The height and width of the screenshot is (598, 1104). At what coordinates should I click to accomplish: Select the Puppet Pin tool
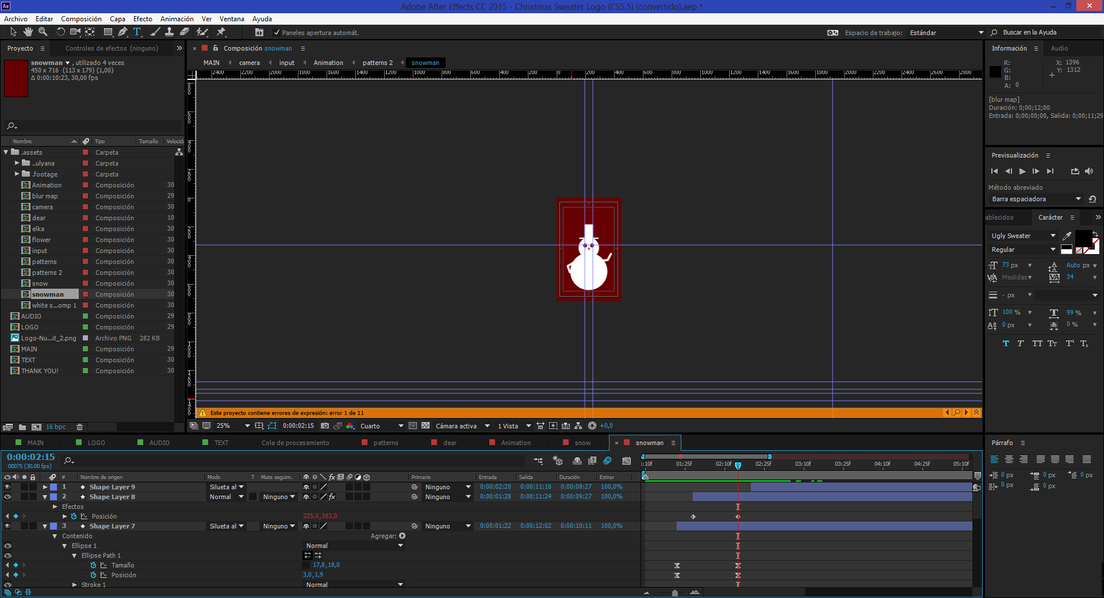click(221, 32)
